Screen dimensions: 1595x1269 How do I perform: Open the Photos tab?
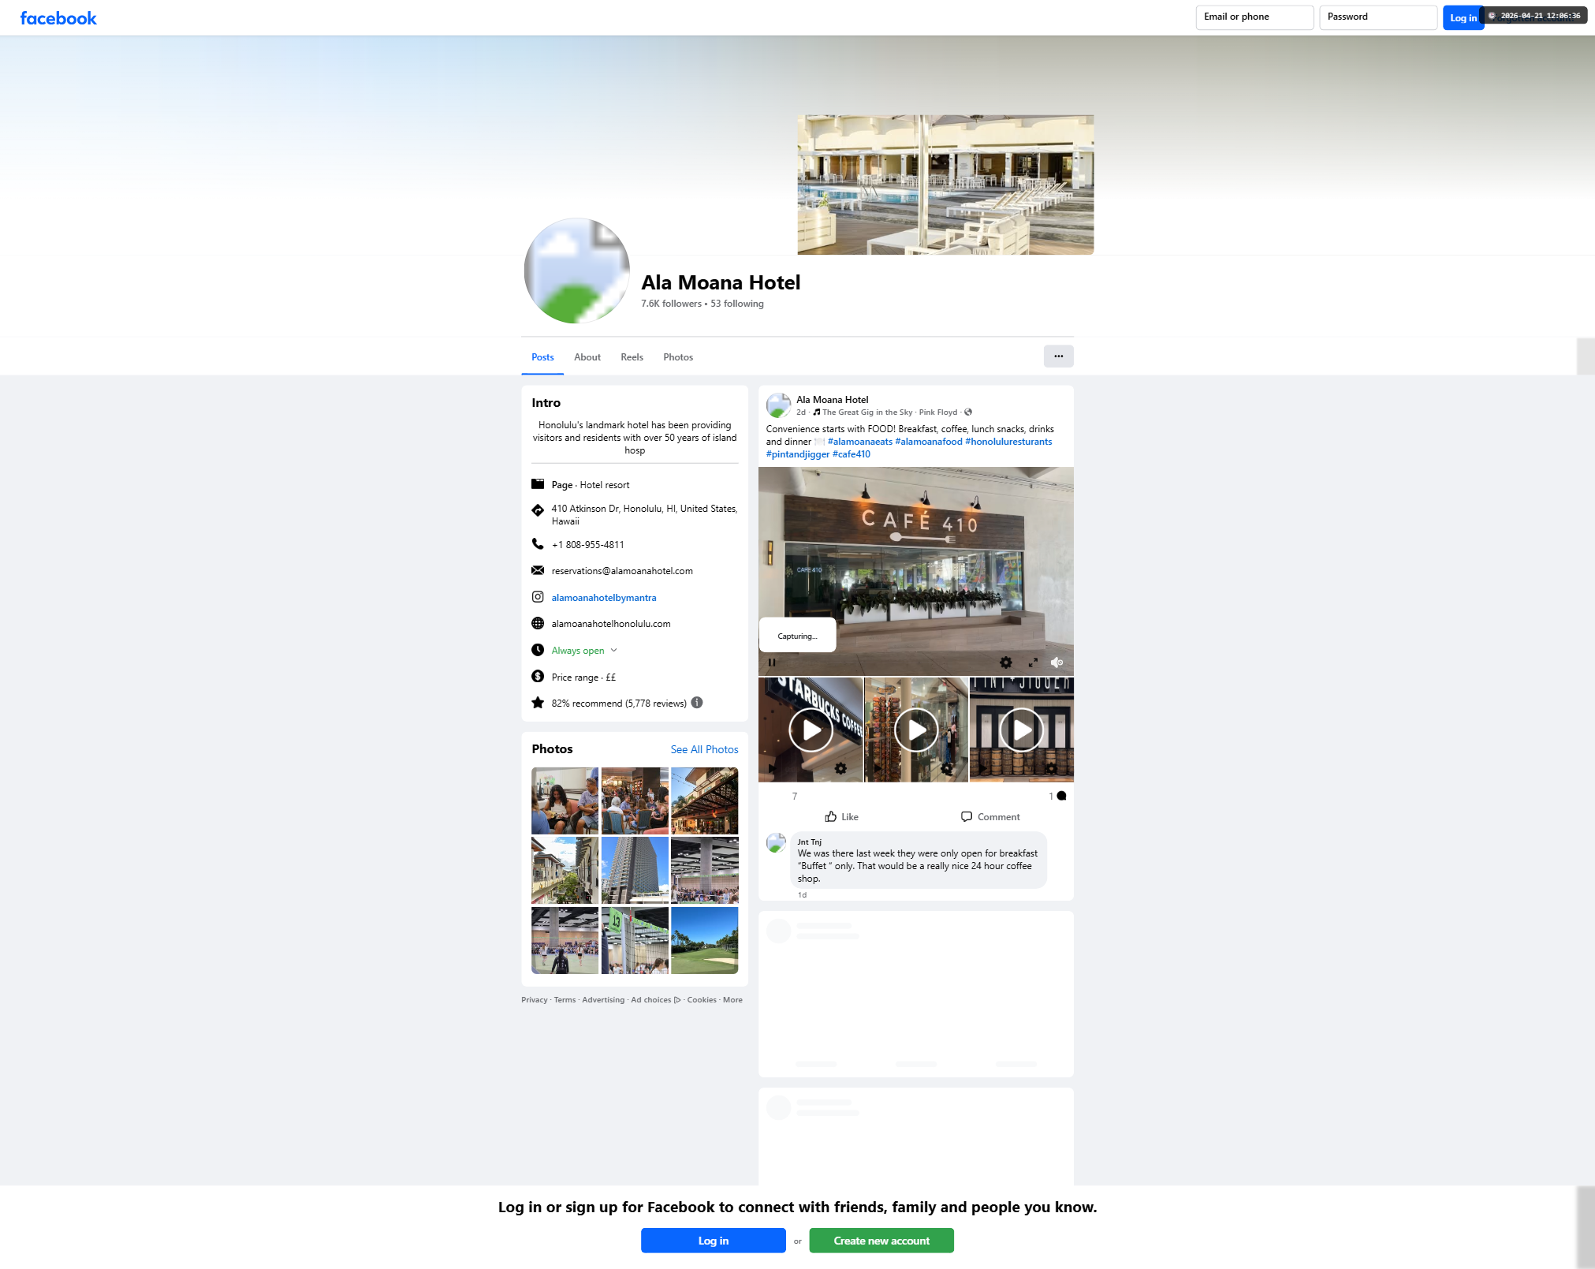click(x=678, y=357)
